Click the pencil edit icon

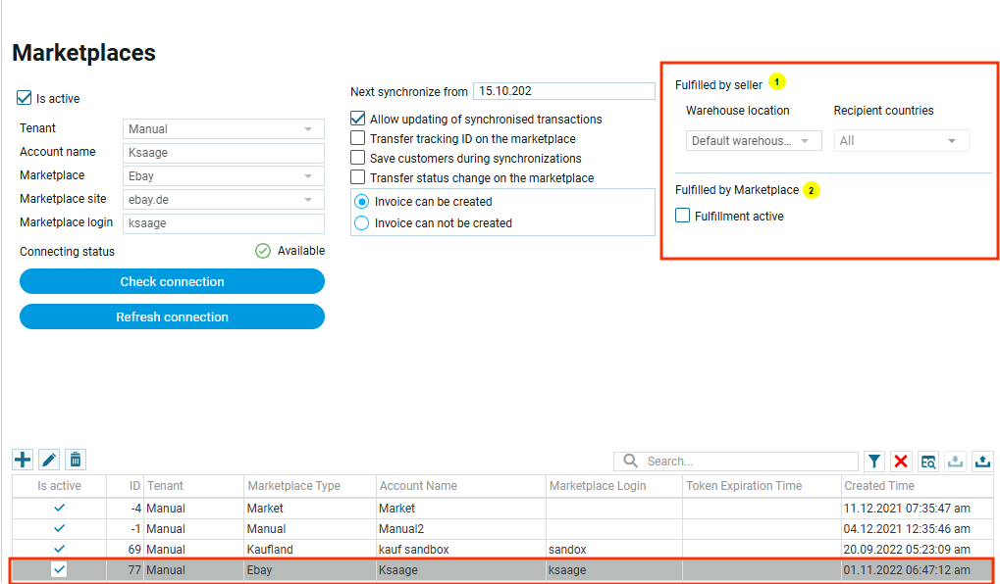click(x=48, y=460)
